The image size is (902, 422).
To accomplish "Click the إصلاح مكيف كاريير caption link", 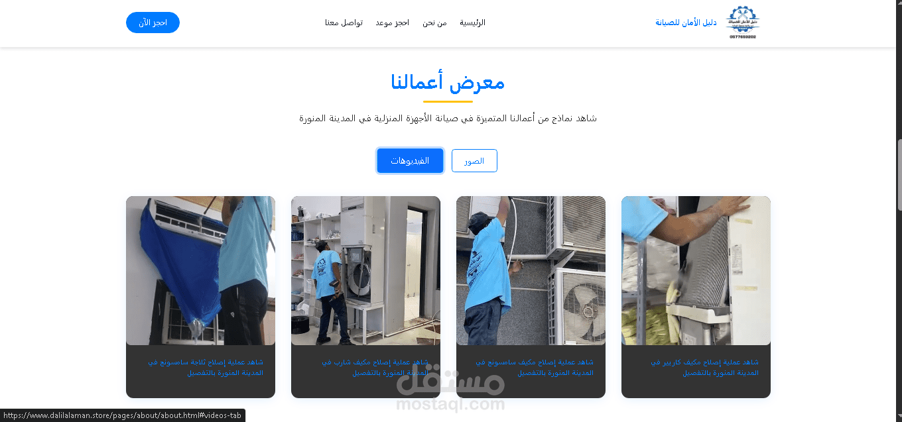I will [x=704, y=368].
